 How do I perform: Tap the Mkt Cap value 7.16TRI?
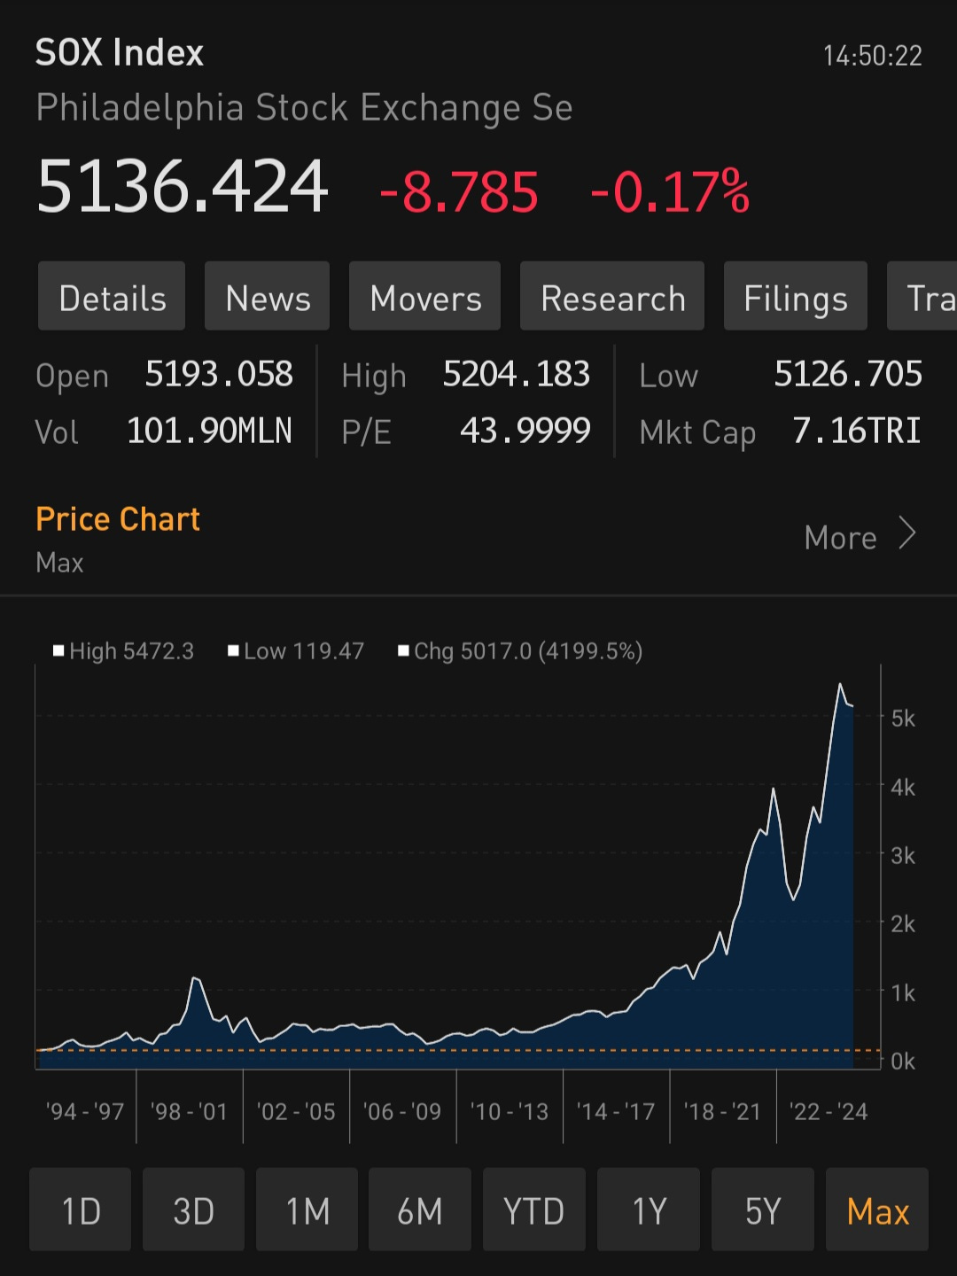(857, 431)
